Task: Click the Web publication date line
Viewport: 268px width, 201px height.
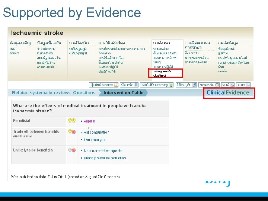Action: pos(65,177)
